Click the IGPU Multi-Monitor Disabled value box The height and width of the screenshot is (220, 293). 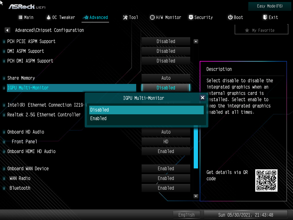(x=166, y=88)
